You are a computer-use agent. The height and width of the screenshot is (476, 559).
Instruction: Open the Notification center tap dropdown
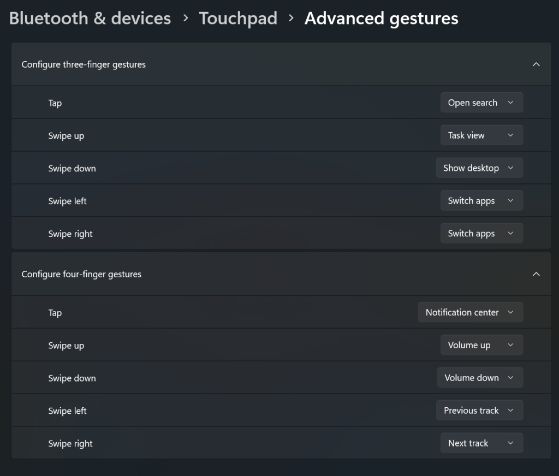tap(470, 312)
